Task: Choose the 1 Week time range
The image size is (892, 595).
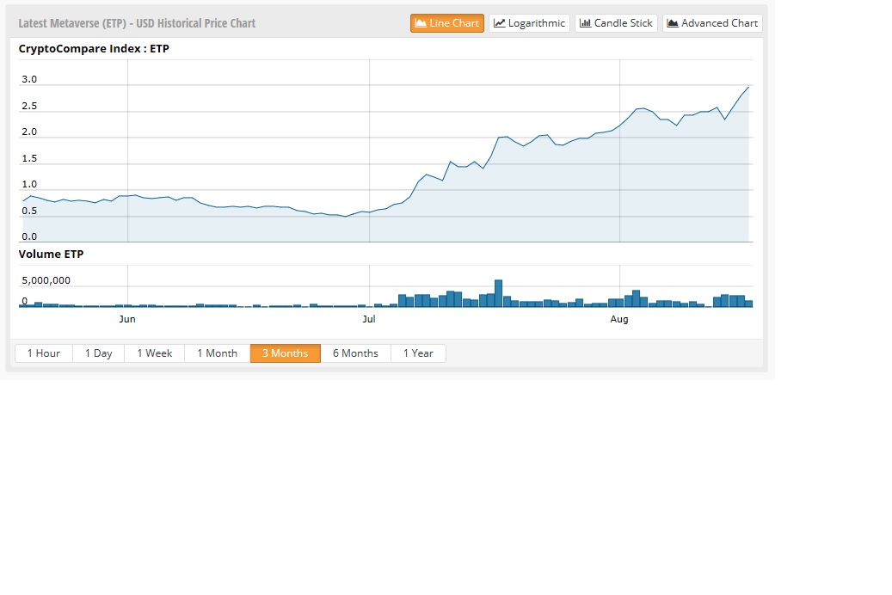Action: tap(154, 353)
